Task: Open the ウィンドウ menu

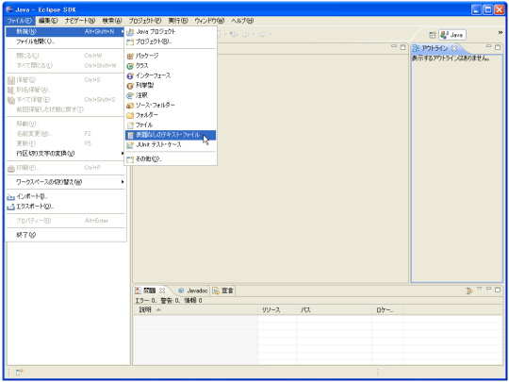Action: pos(209,21)
